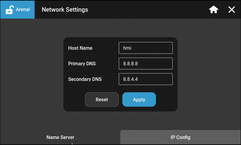Click blank header bar left of home icon
Screen dimensions: 241x145
pyautogui.click(x=149, y=10)
